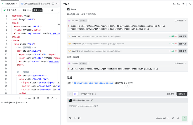This screenshot has height=125, width=193.
Task: View style.css changes with 查看变更
Action: point(183,36)
